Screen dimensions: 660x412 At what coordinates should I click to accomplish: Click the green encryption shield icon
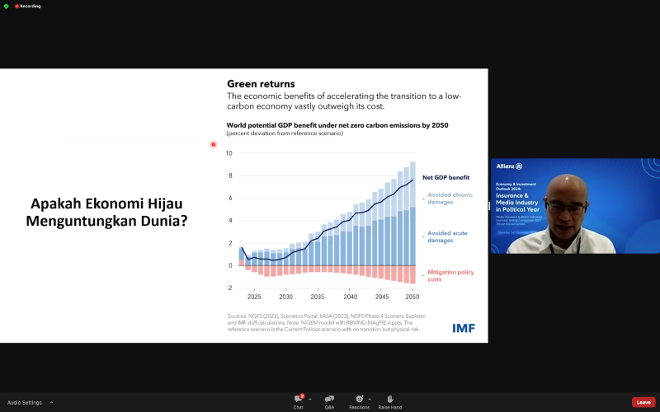[x=7, y=7]
